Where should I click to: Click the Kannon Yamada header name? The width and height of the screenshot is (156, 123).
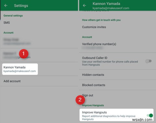click(x=106, y=4)
